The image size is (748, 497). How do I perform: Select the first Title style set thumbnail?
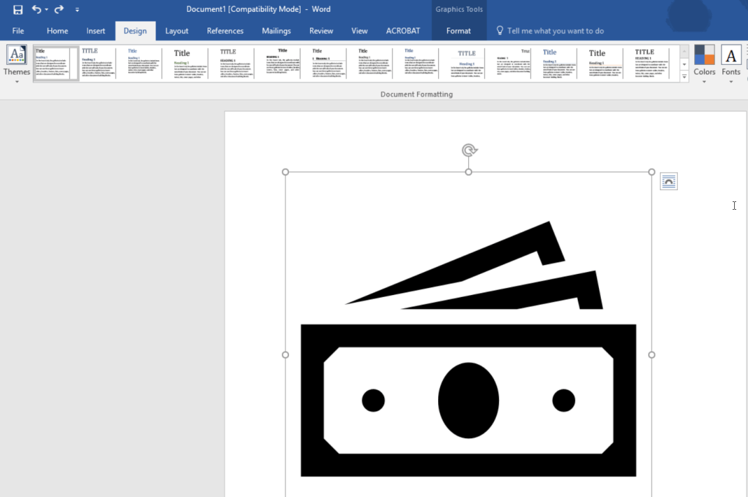pos(56,63)
